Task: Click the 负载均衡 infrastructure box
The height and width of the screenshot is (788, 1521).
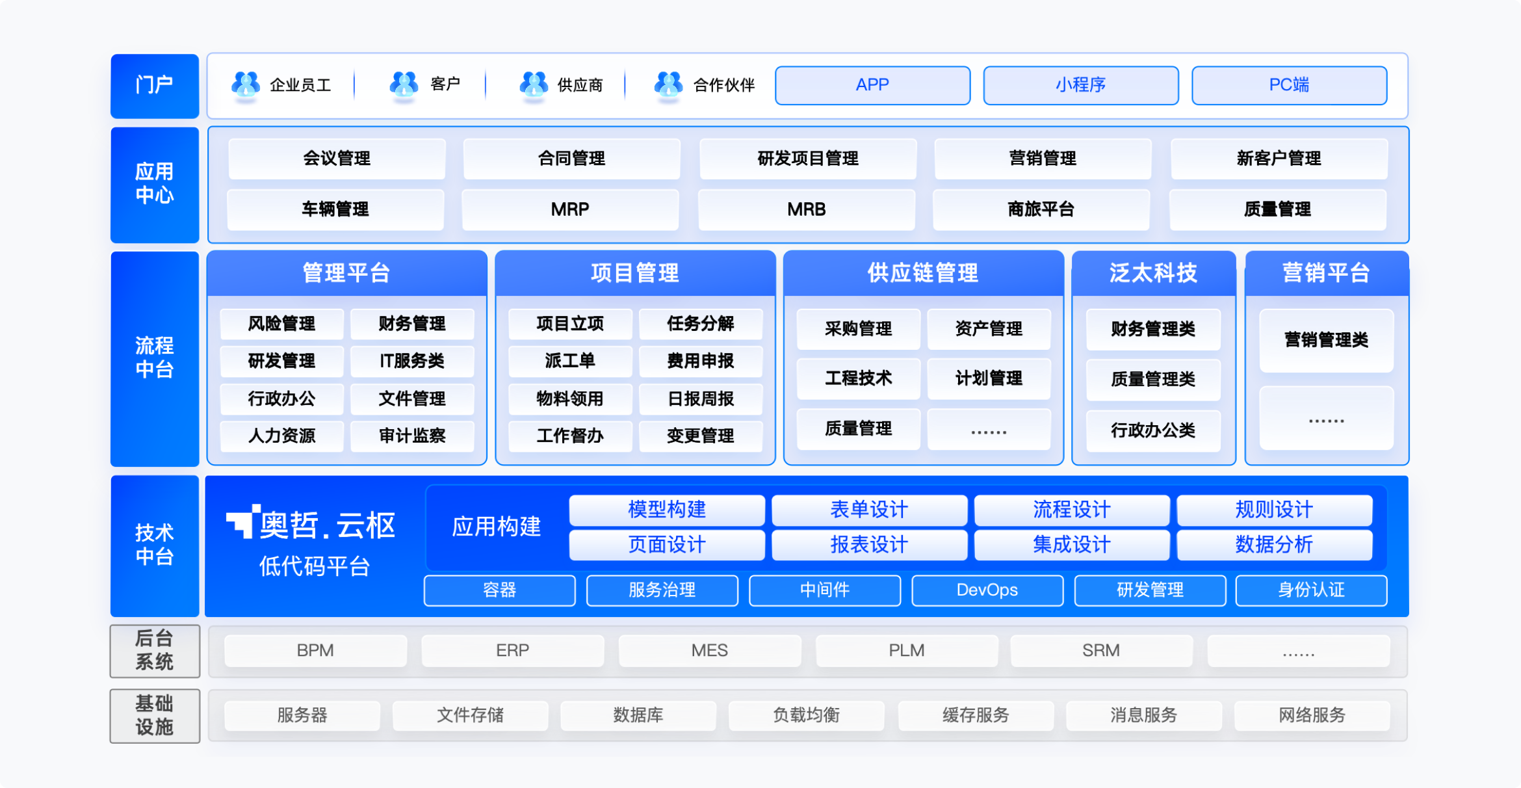Action: pos(806,716)
